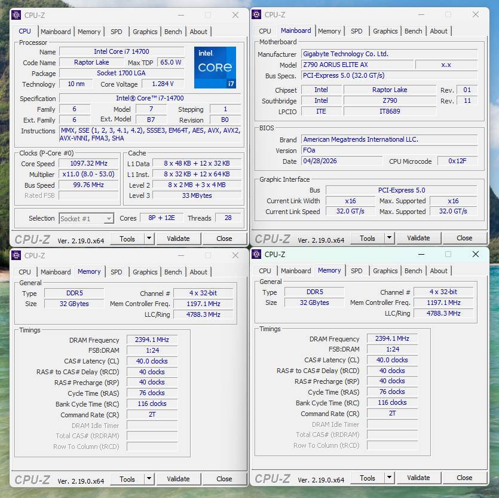Click the Multiplier value 'x11.0 (8.0 - 53.0)'
Image resolution: width=499 pixels, height=498 pixels.
88,174
